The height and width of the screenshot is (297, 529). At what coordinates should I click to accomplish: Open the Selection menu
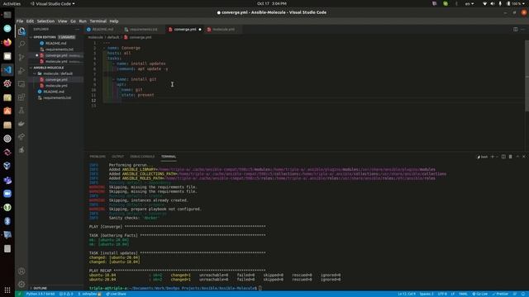(x=46, y=21)
